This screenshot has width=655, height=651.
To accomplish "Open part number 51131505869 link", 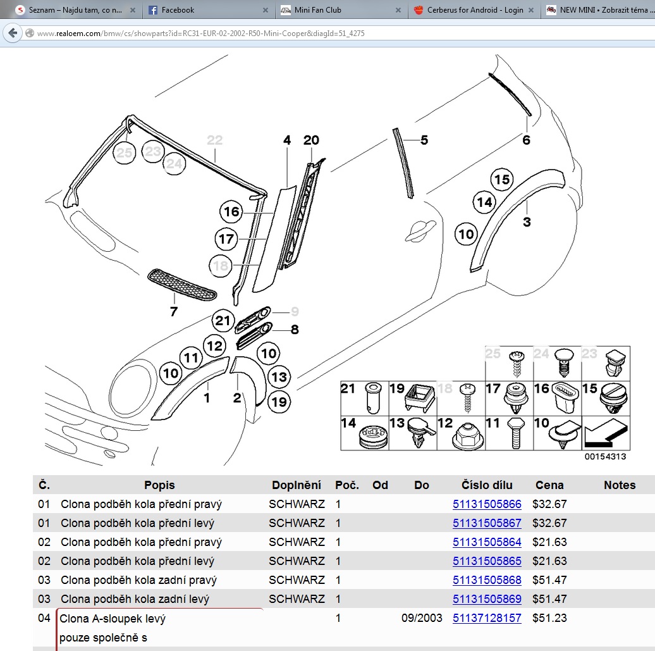I will [487, 598].
